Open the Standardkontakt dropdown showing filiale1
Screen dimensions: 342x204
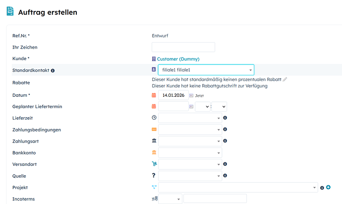205,70
